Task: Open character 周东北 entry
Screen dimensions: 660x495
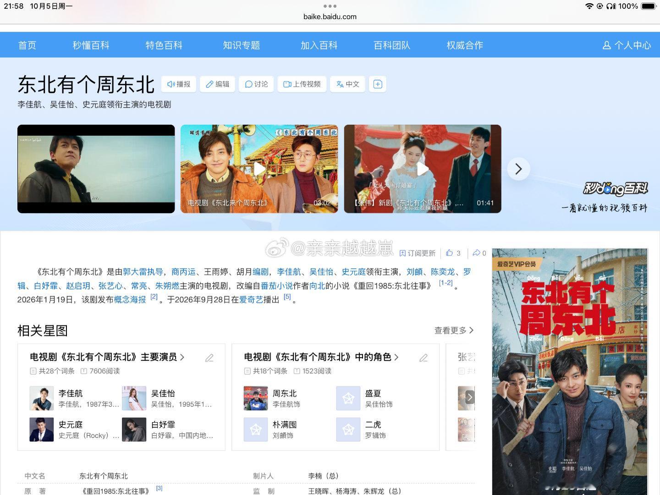Action: [x=272, y=398]
